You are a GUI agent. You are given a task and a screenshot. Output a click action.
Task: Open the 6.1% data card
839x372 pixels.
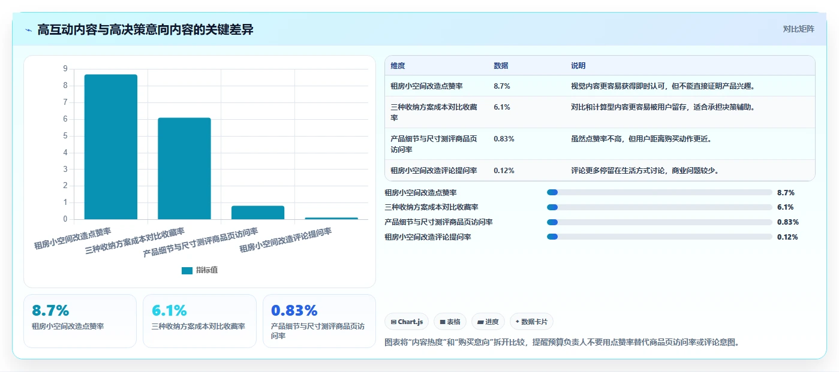tap(200, 320)
